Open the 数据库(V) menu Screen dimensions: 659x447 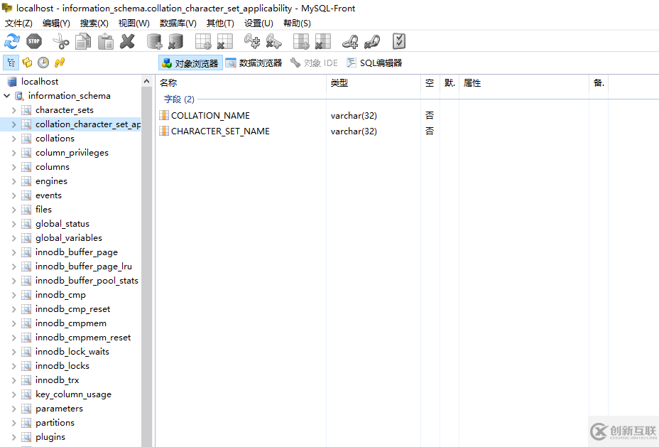(x=178, y=23)
